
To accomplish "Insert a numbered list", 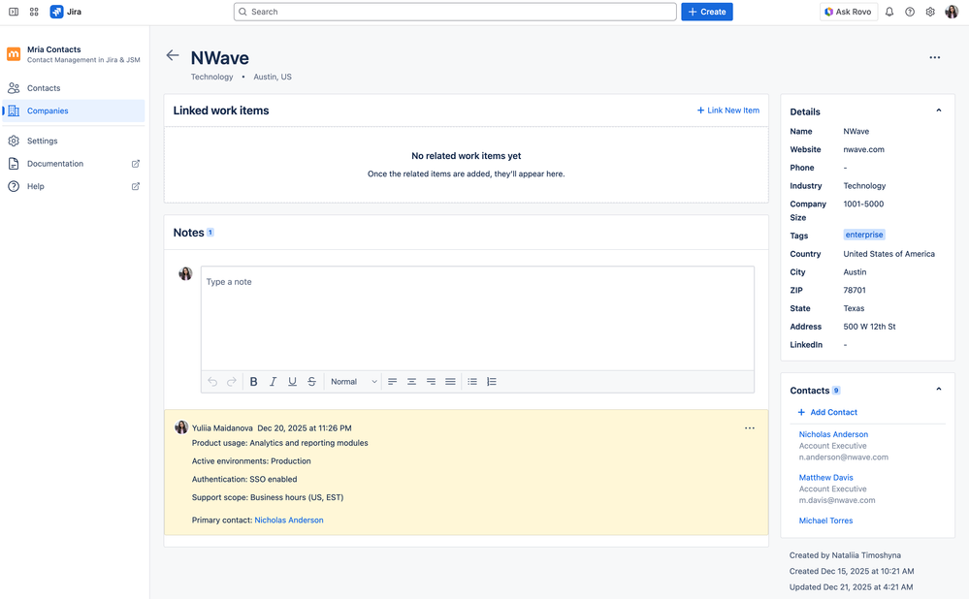I will click(x=492, y=382).
